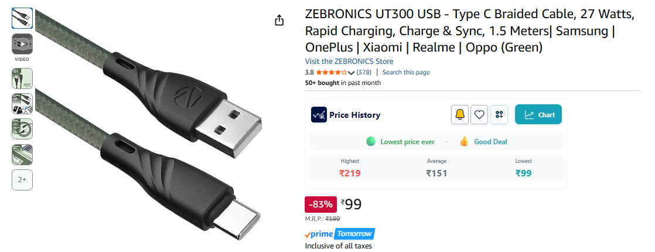Click the -83% discount badge
655x252 pixels.
pos(321,205)
